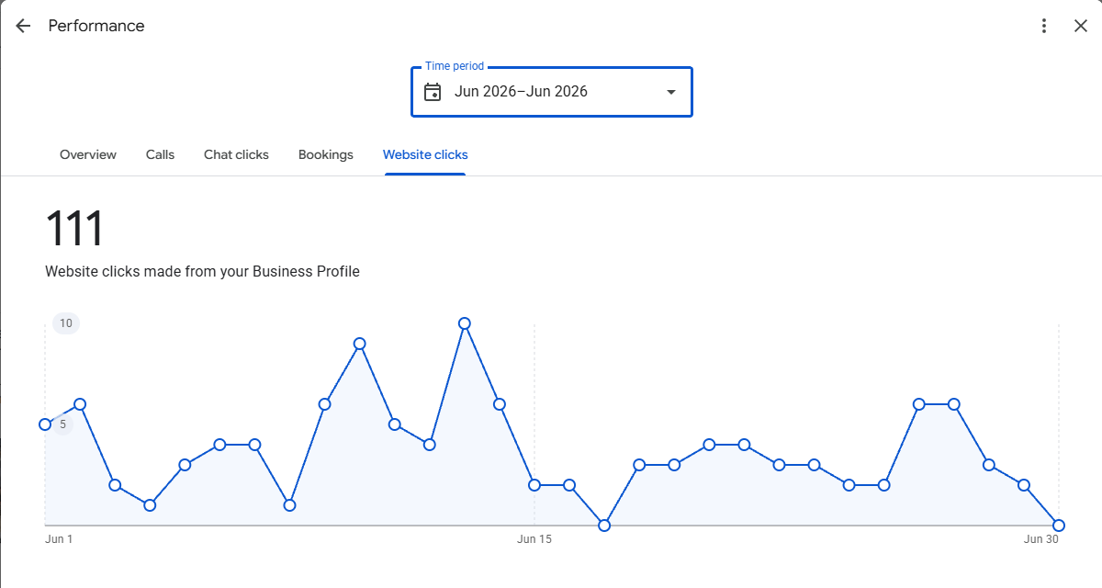The height and width of the screenshot is (588, 1102).
Task: Select the Jun 2026–Jun 2026 period field
Action: pos(552,92)
